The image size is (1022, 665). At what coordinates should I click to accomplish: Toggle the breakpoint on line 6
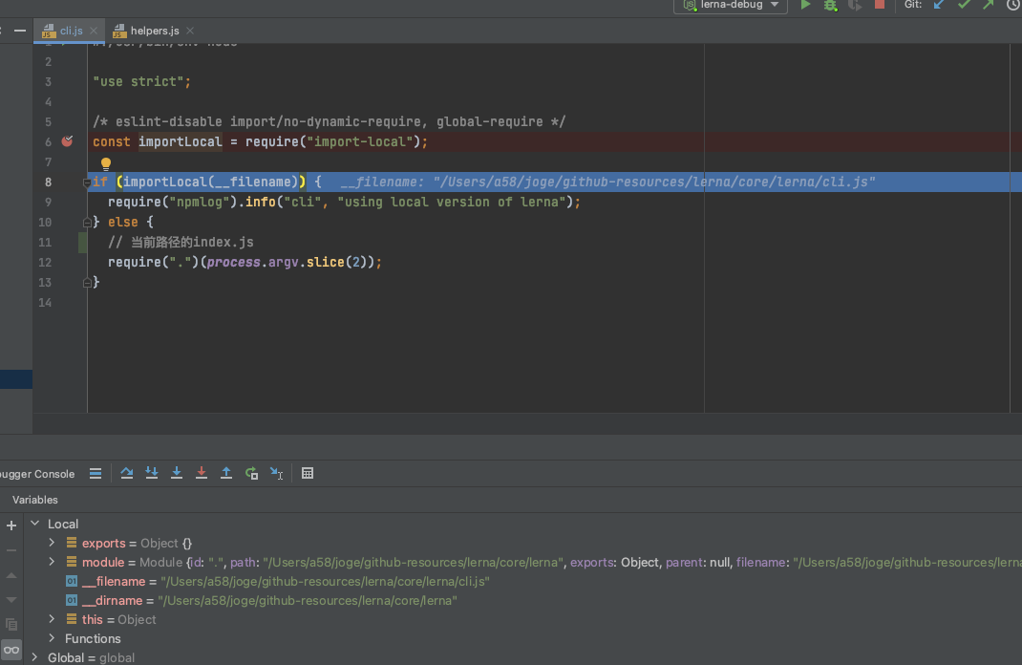coord(67,141)
